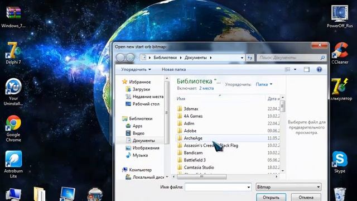Click the Документы breadcrumb in the address bar
This screenshot has height=201, width=357.
click(x=196, y=58)
